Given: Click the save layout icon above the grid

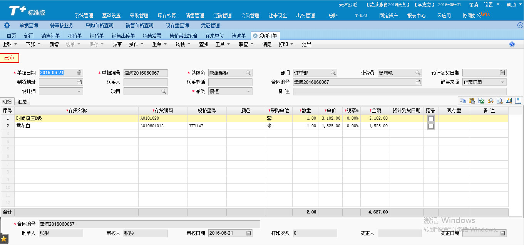Looking at the screenshot, I should click(x=518, y=101).
